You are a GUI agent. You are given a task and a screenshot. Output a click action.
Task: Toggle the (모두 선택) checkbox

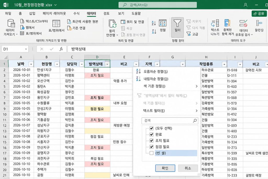click(152, 128)
